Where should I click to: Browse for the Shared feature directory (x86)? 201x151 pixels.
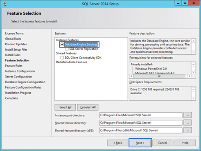pyautogui.click(x=187, y=130)
